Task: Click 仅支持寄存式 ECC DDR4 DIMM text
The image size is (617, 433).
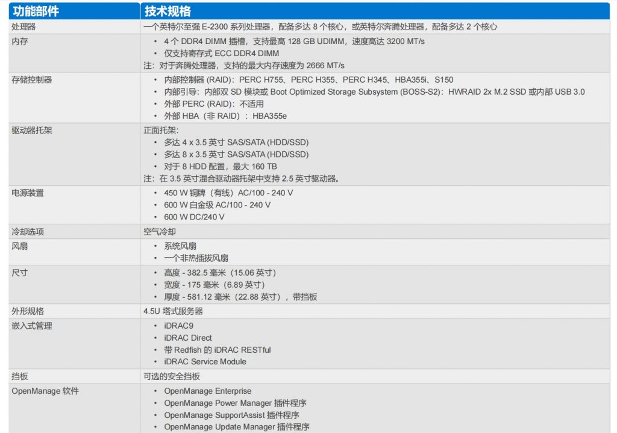Action: click(x=222, y=53)
